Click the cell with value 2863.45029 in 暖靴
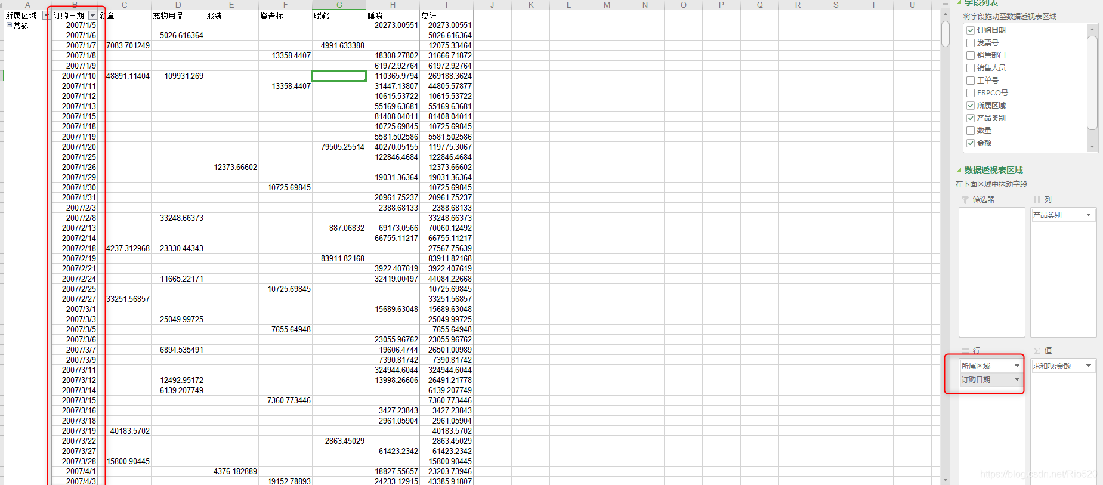 click(339, 441)
